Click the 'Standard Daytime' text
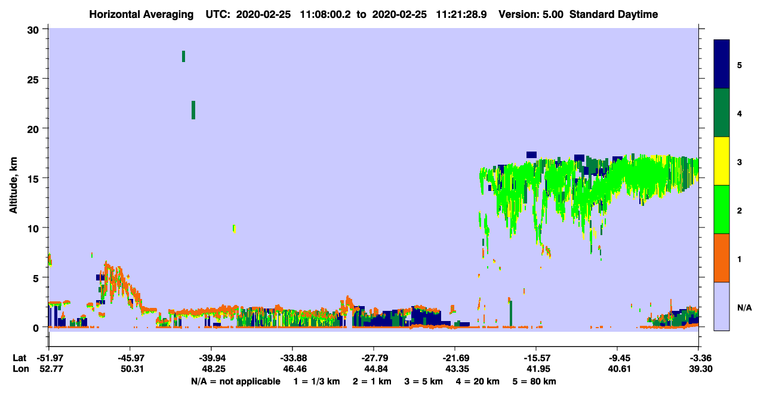776x398 pixels. (614, 14)
